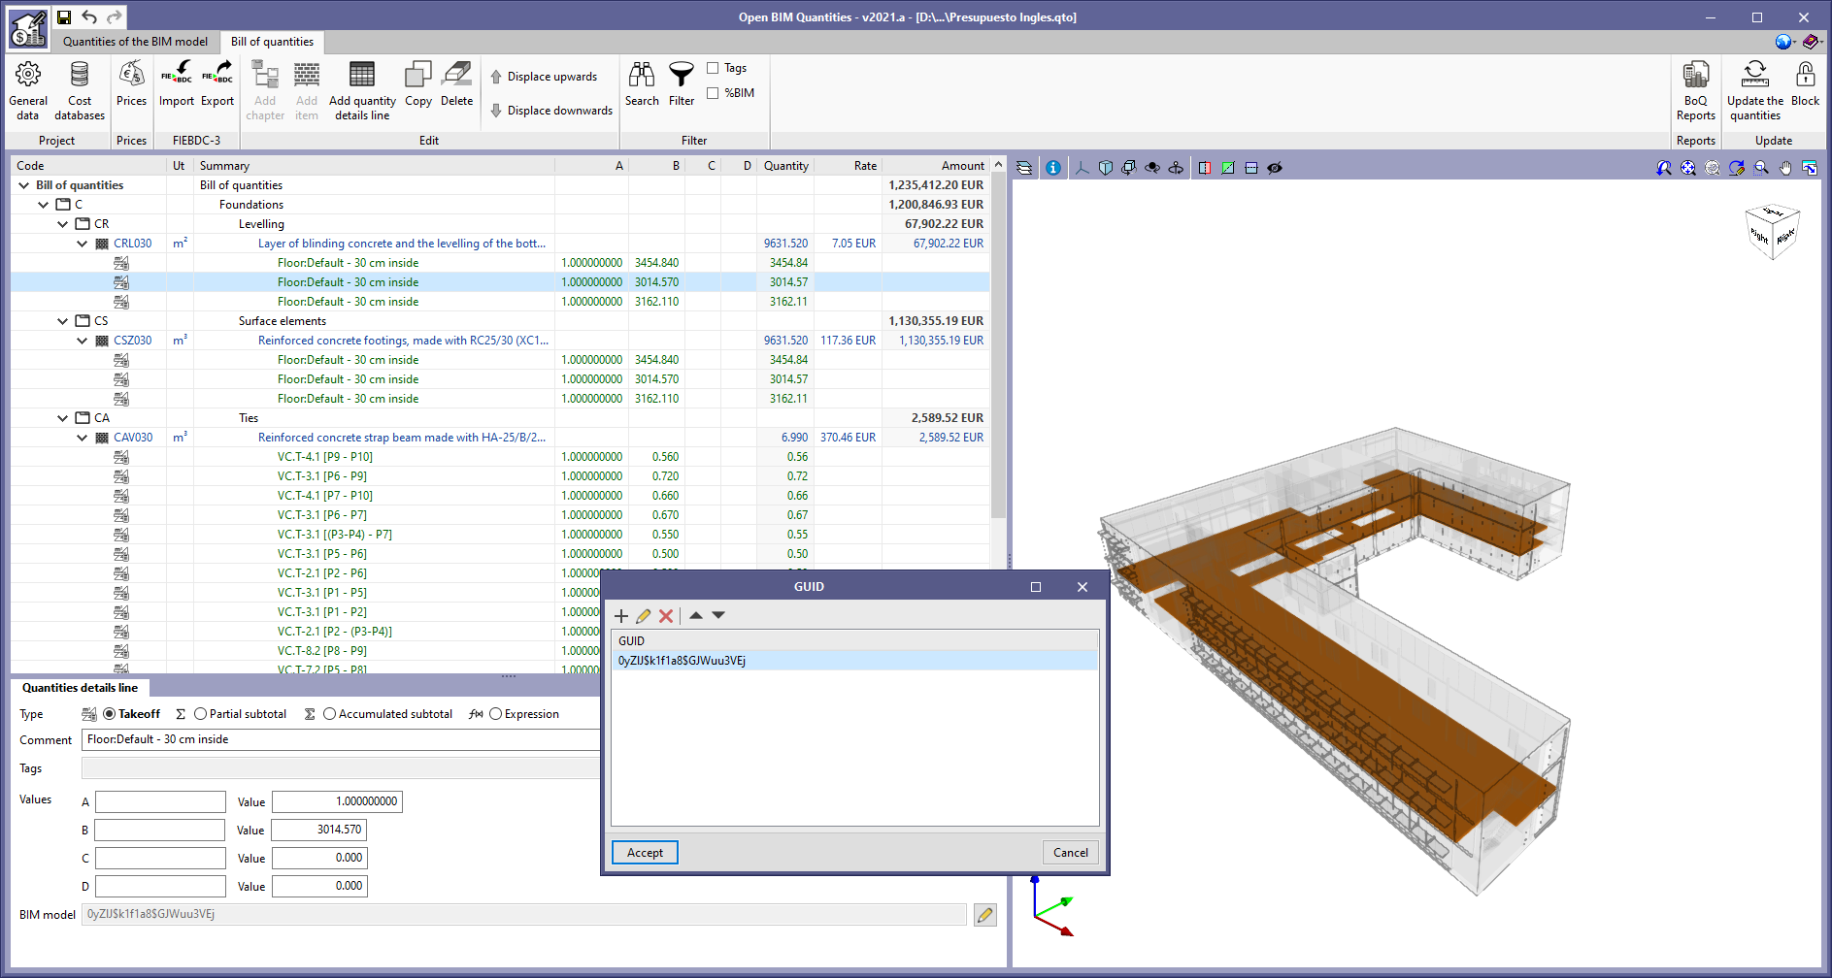Click the zoom window magnifier in 3D view

(x=1761, y=168)
